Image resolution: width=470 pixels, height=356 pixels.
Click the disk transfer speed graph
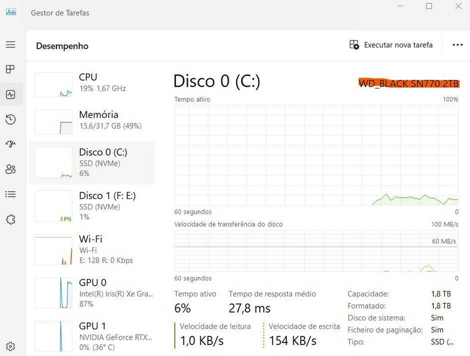316,251
